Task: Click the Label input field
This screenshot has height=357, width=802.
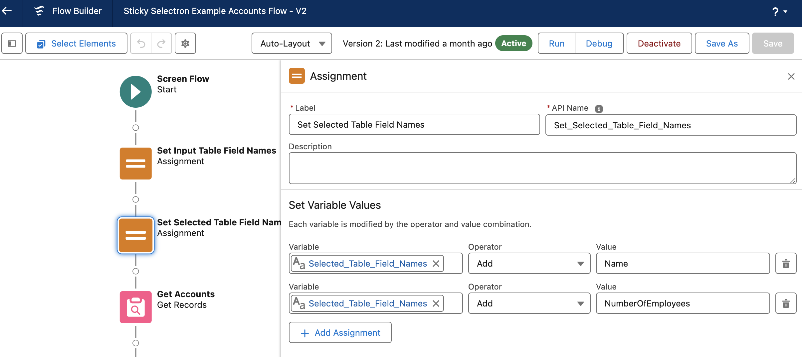Action: click(414, 125)
